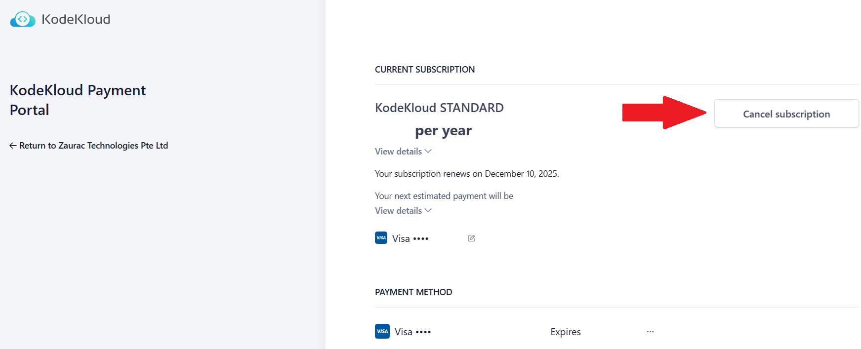Expand View details below next estimated payment
The image size is (861, 349).
(x=398, y=211)
